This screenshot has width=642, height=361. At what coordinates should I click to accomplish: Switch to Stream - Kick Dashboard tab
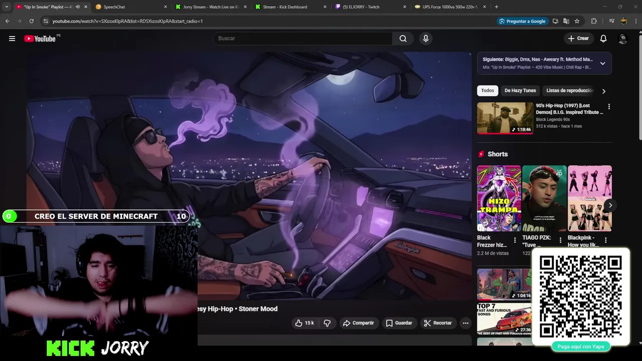[x=290, y=7]
